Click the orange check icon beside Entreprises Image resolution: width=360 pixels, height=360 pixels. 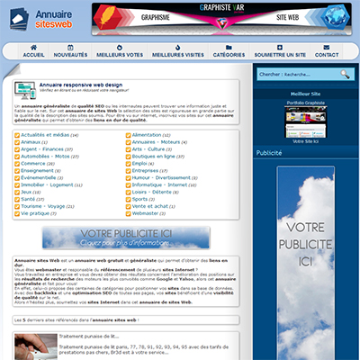(129, 171)
